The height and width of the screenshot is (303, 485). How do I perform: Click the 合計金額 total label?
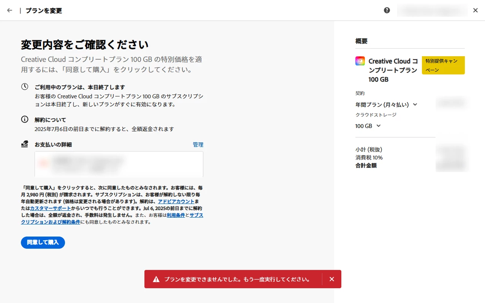click(x=366, y=166)
